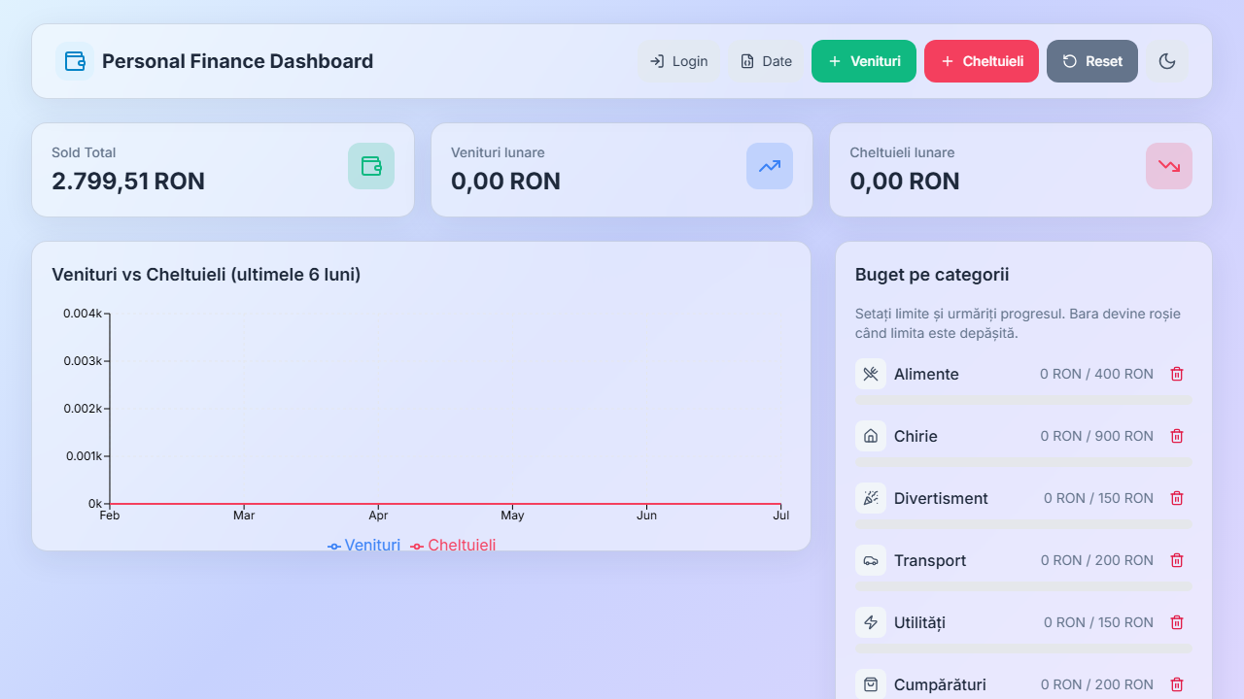This screenshot has height=699, width=1244.
Task: Click the Venituri lunare label
Action: (x=498, y=152)
